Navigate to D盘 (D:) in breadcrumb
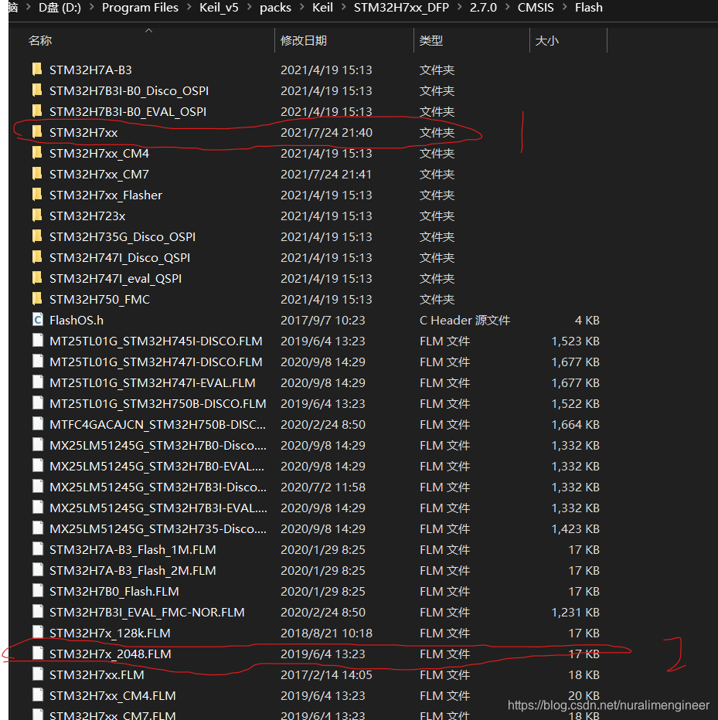This screenshot has width=718, height=720. [60, 8]
